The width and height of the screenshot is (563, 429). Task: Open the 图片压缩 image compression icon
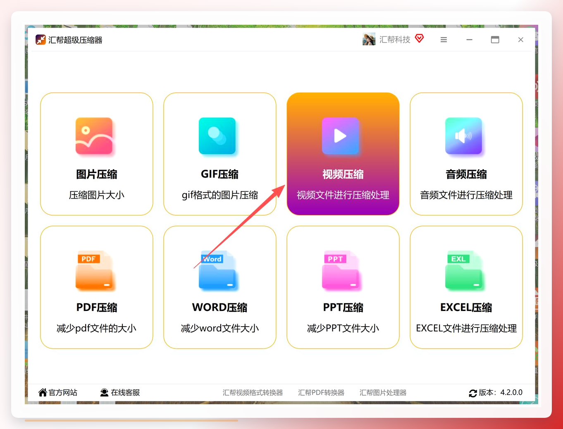click(x=94, y=136)
